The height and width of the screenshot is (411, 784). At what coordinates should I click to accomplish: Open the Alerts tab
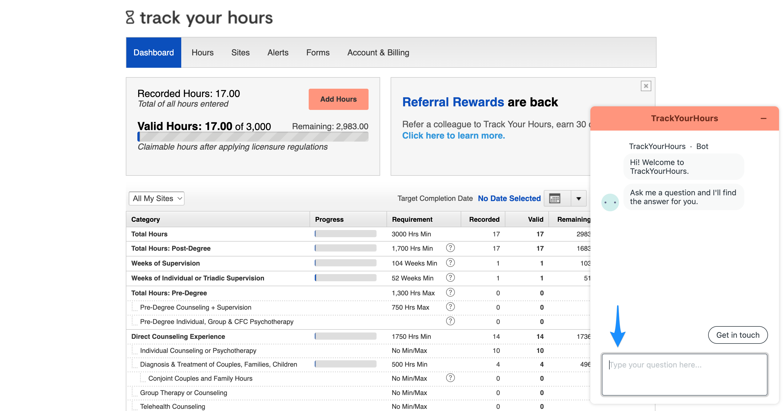pyautogui.click(x=278, y=53)
